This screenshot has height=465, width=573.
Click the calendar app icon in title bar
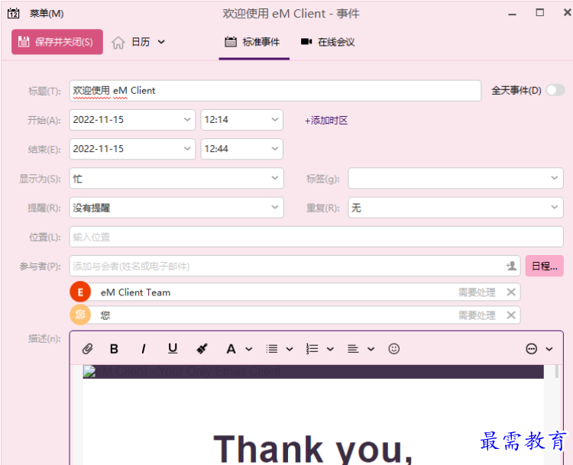(x=14, y=14)
